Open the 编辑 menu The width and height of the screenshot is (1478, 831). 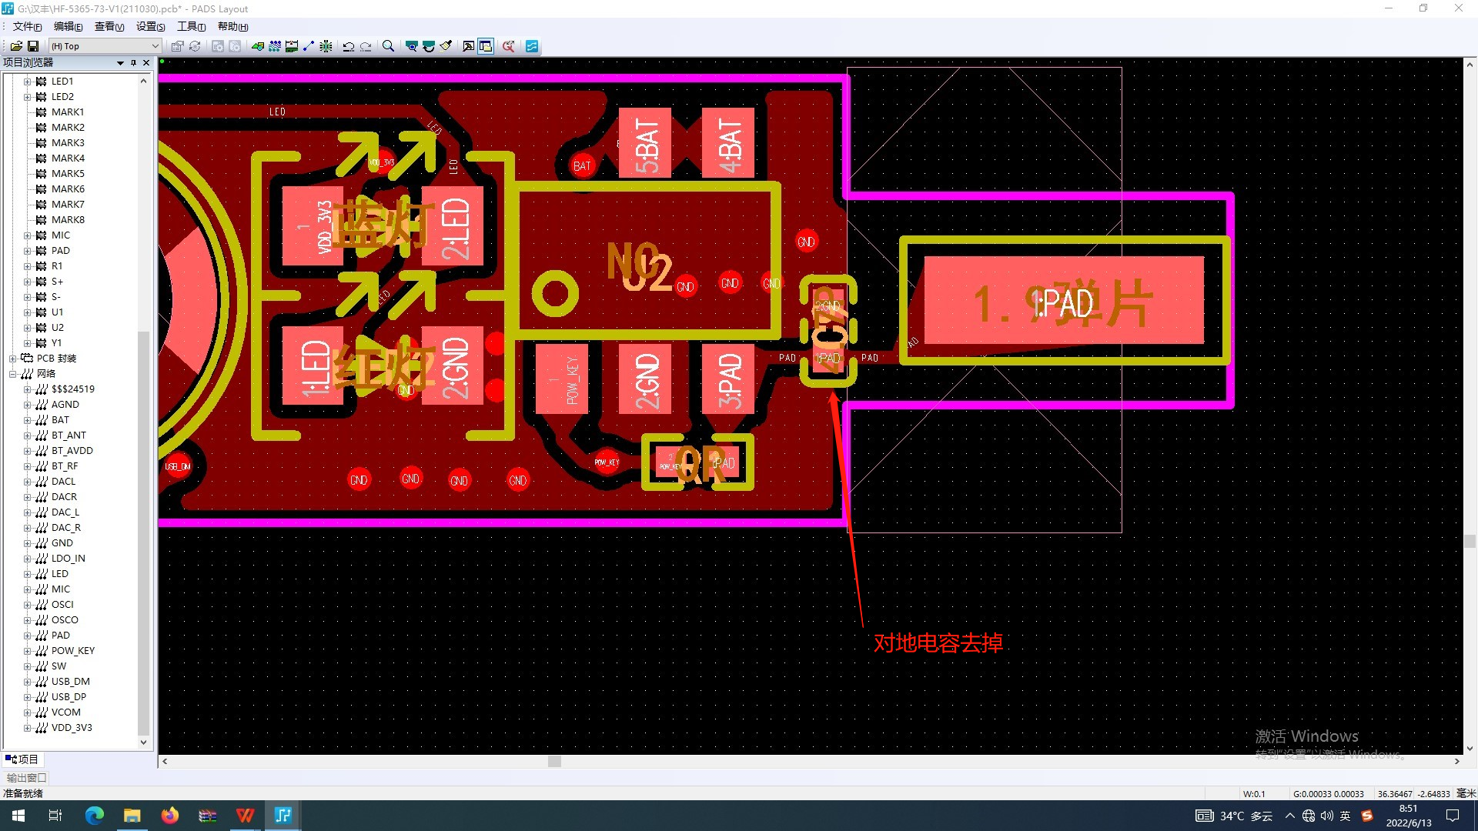pos(68,26)
